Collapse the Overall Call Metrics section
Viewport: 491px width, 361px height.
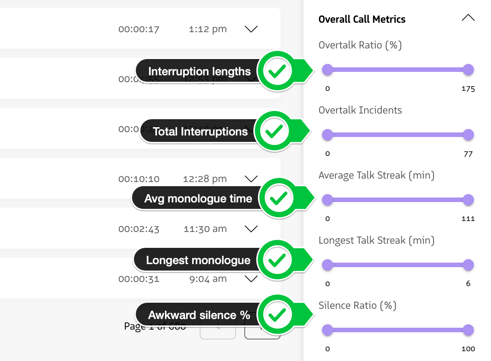point(468,17)
